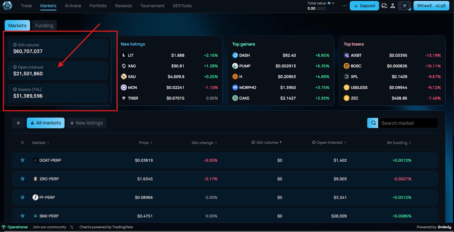Click the Top losers heading
This screenshot has height=232, width=454.
pyautogui.click(x=354, y=44)
